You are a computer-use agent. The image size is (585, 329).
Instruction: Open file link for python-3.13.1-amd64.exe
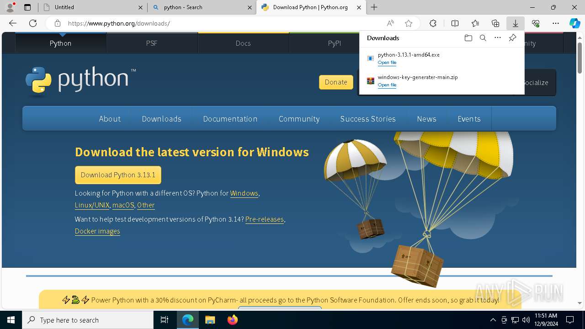click(x=387, y=63)
